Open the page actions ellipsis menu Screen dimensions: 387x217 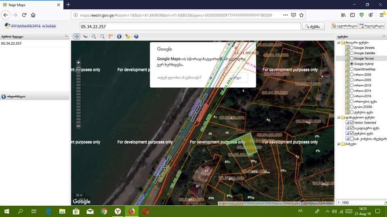point(285,15)
